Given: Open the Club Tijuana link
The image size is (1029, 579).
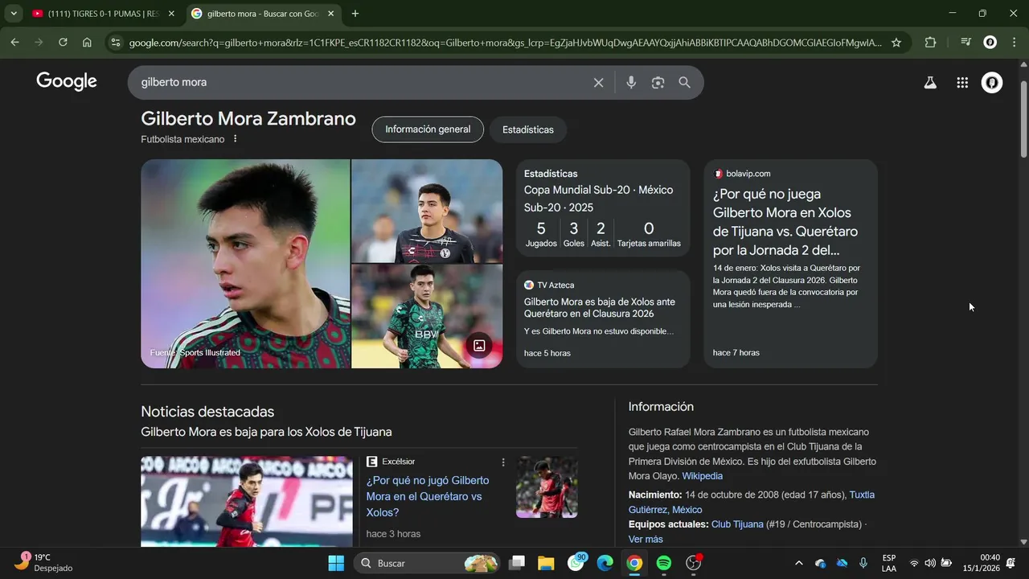Looking at the screenshot, I should (x=737, y=524).
